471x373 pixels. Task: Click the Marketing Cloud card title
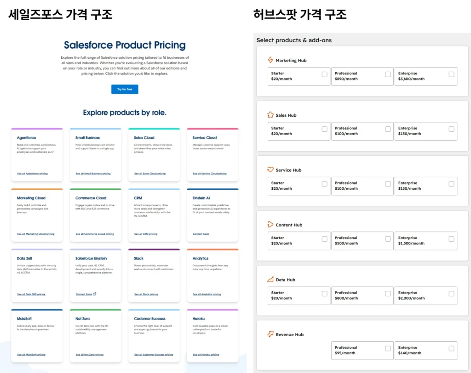[x=31, y=198]
